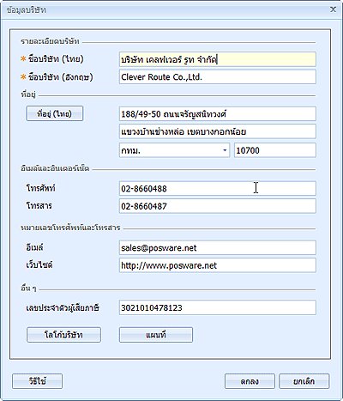Cancel with the ยกเลิก button

tap(304, 381)
